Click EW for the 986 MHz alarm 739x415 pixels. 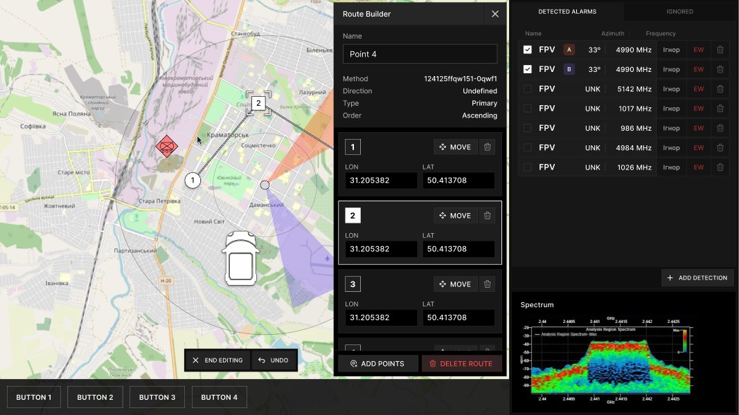pyautogui.click(x=698, y=128)
